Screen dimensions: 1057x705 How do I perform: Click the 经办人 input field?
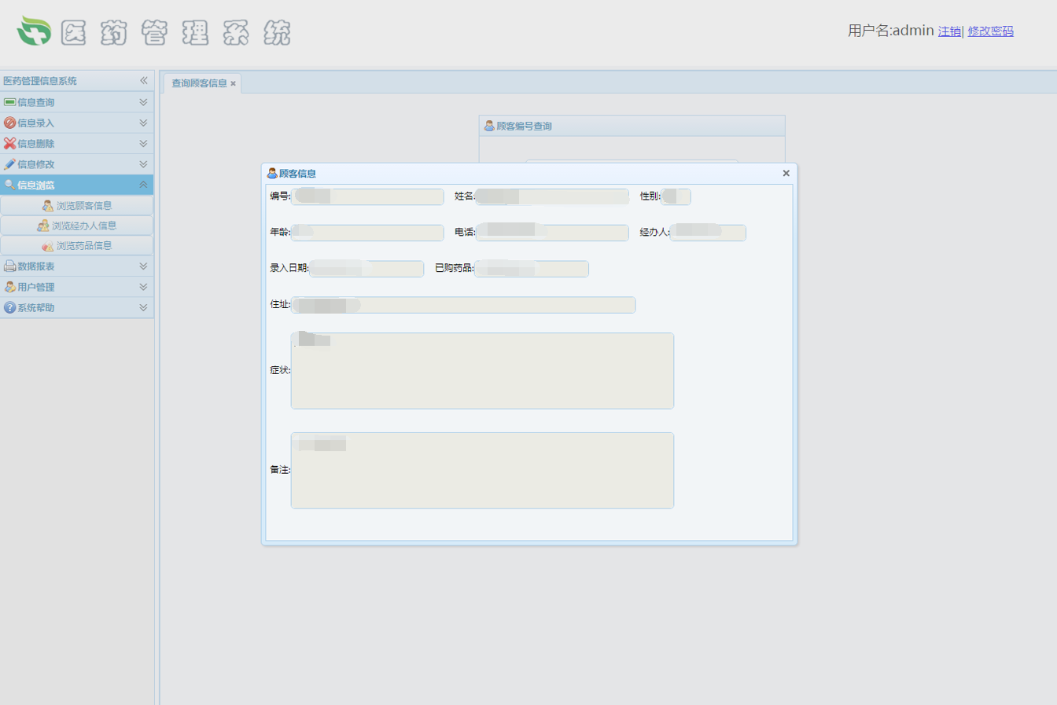coord(708,233)
